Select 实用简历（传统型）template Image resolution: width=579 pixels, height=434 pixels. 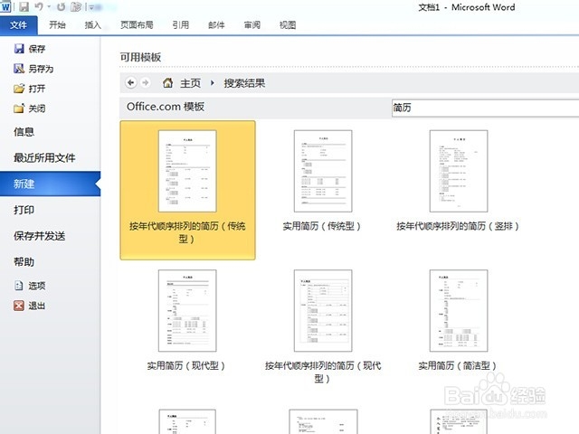(323, 181)
